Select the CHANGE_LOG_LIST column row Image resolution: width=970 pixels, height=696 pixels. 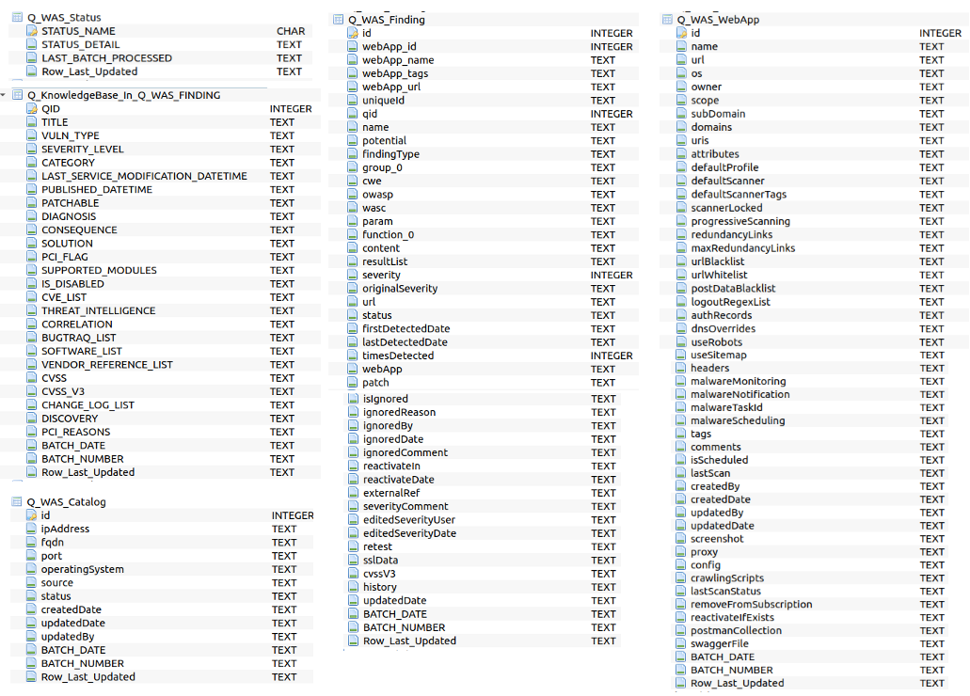pyautogui.click(x=161, y=405)
